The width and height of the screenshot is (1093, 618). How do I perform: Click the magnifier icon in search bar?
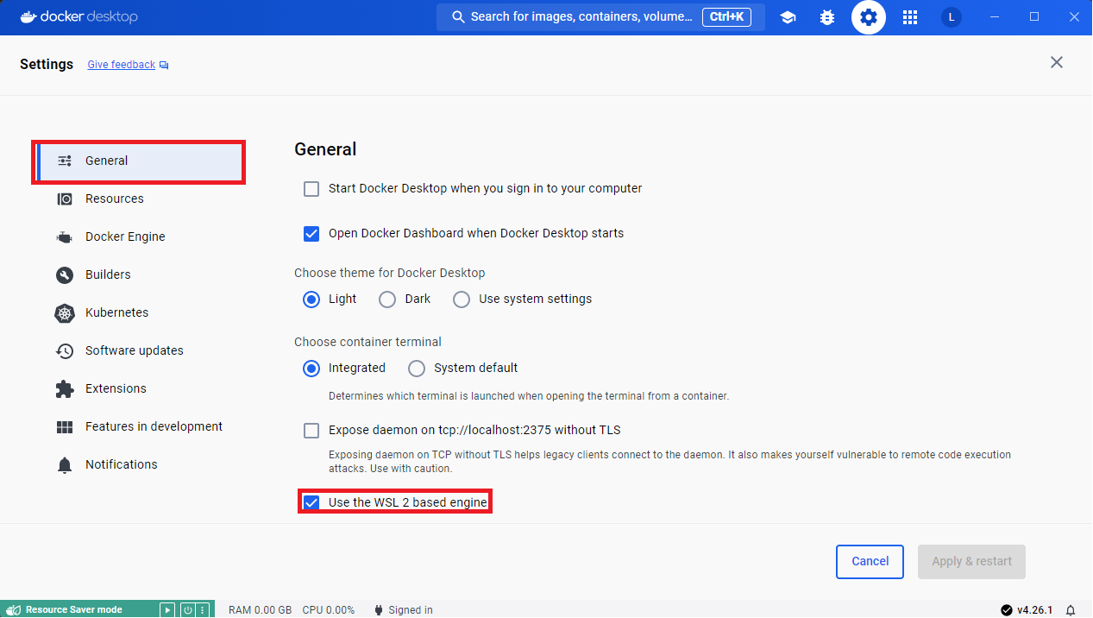click(x=457, y=16)
